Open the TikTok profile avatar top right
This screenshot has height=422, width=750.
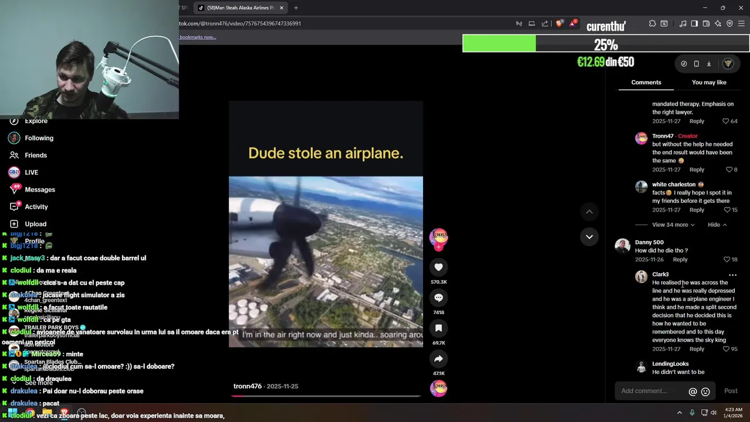click(728, 64)
